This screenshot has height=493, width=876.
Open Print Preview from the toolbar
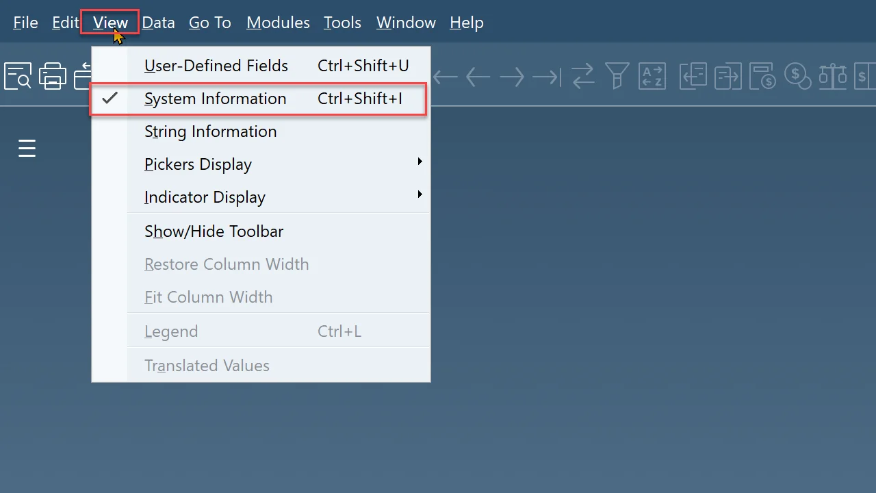point(18,76)
